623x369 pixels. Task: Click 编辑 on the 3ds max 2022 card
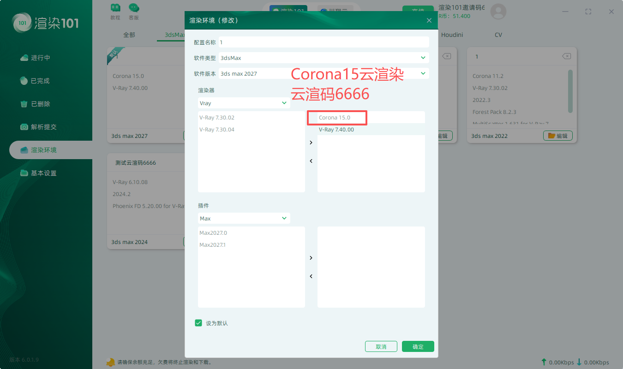pyautogui.click(x=558, y=136)
